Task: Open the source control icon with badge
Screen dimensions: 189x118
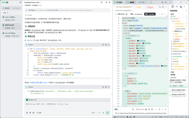Action: pos(181,7)
